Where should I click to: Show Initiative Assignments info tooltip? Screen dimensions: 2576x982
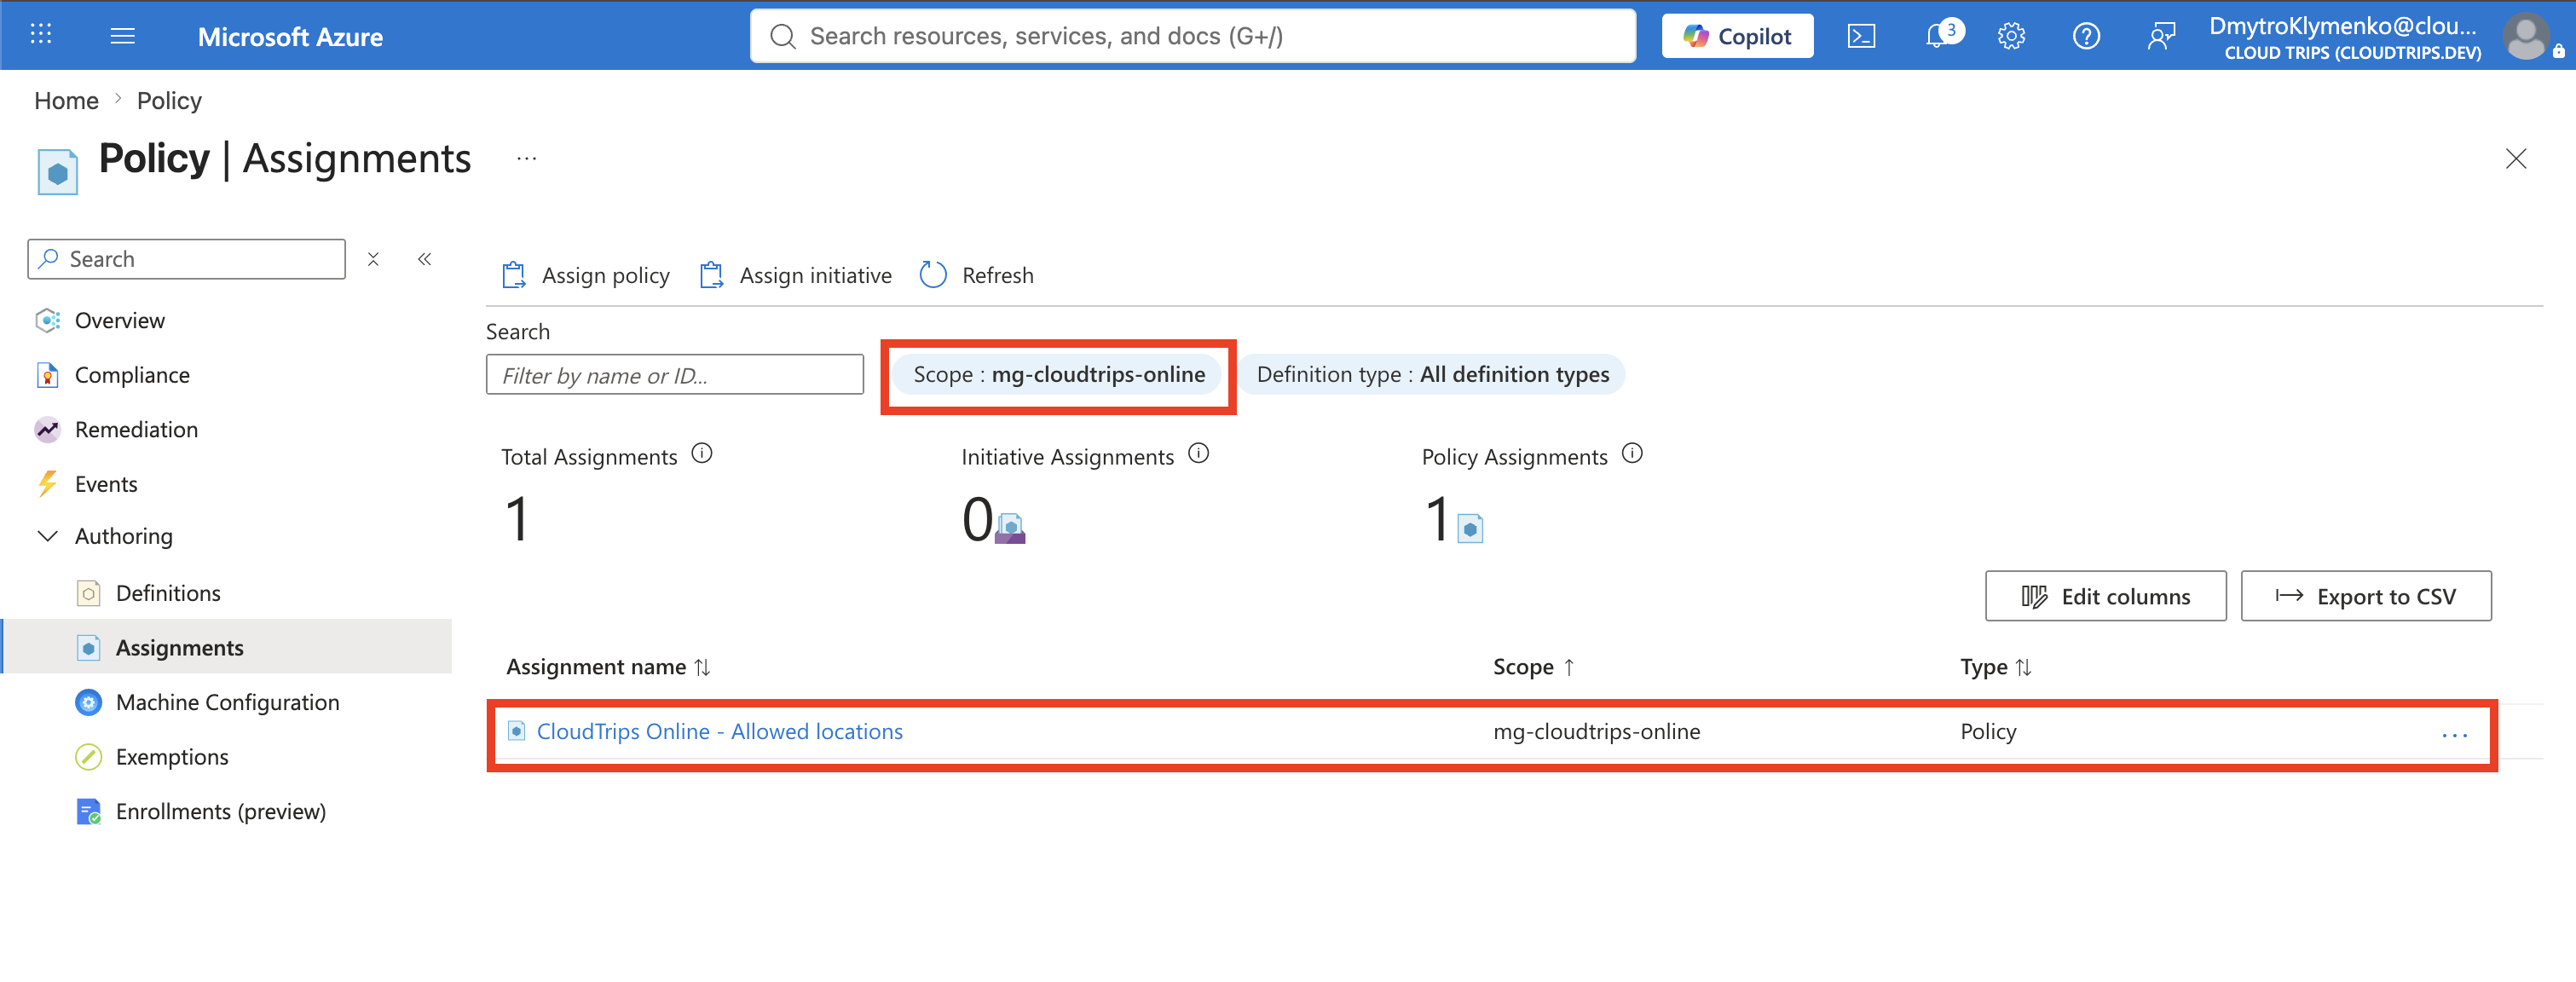(1198, 454)
